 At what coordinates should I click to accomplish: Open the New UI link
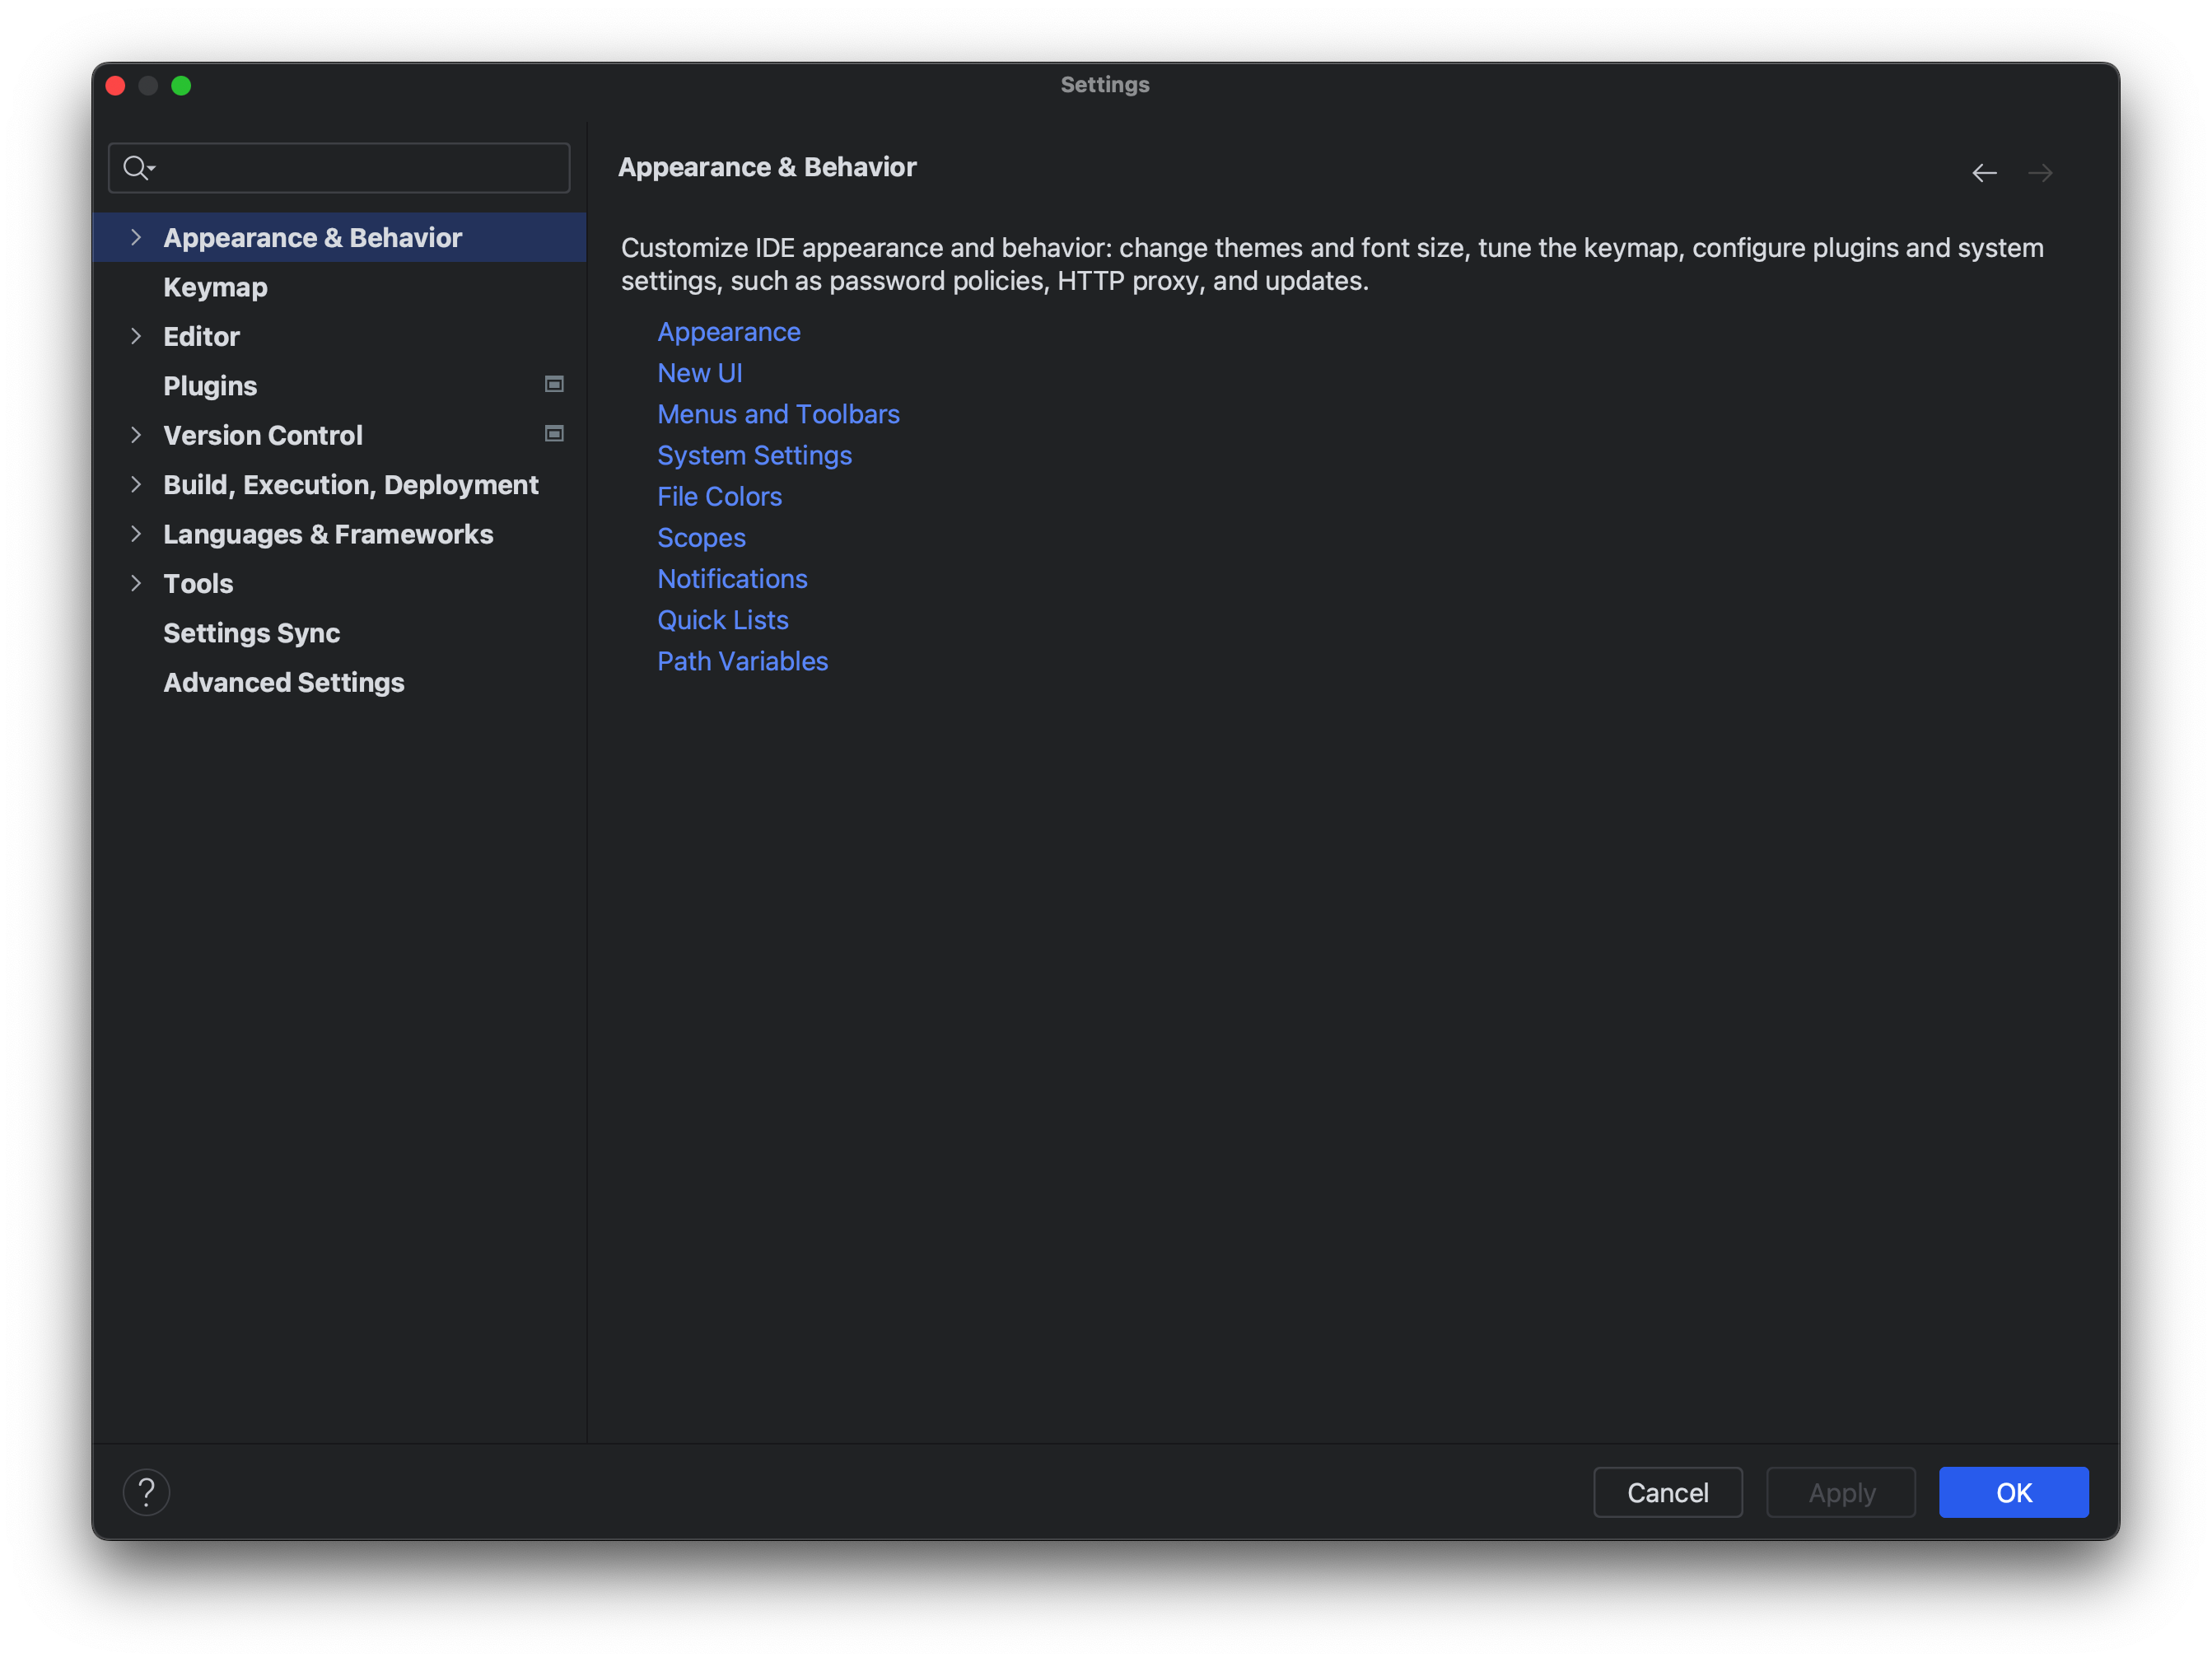coord(699,373)
